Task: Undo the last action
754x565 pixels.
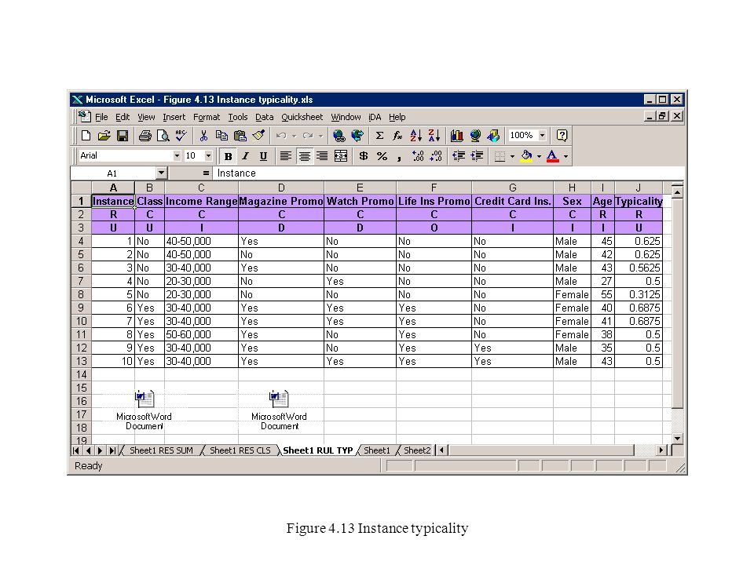Action: tap(281, 136)
